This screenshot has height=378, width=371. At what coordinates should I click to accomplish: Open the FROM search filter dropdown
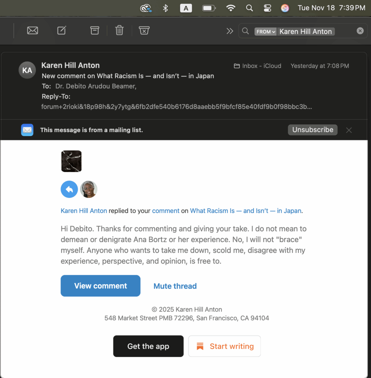click(x=265, y=32)
